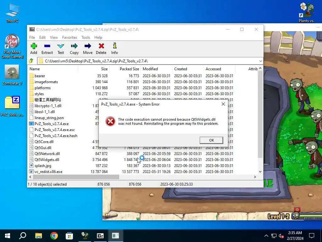The image size is (322, 242).
Task: Select Qt5Core.dll file
Action: [44, 142]
